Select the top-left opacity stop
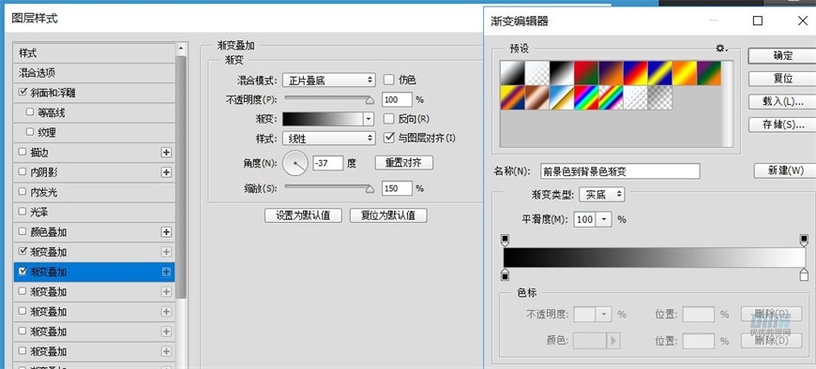This screenshot has width=816, height=369. [x=505, y=240]
